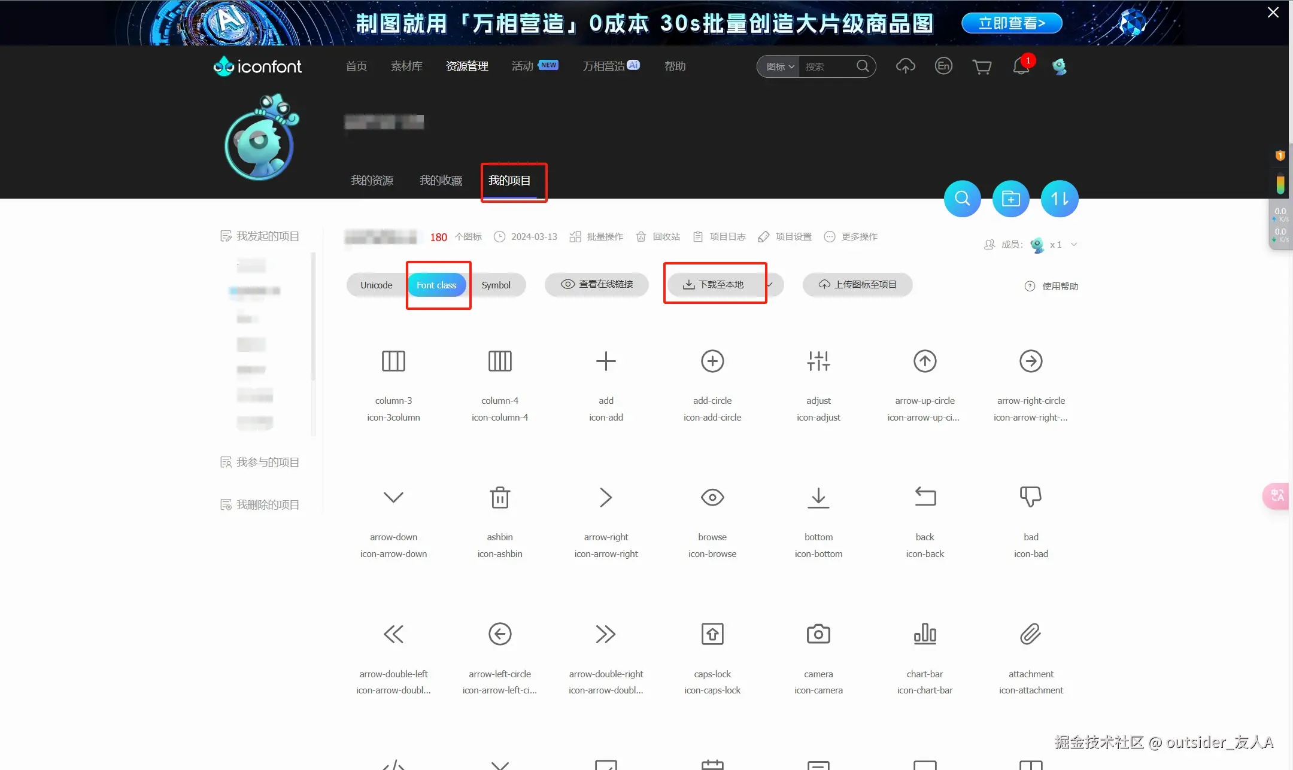The image size is (1293, 770).
Task: Select the camera icon in the grid
Action: click(818, 634)
